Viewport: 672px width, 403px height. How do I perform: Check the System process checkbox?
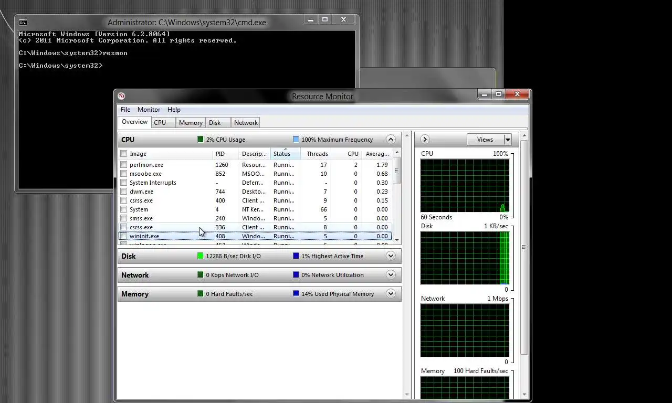124,209
